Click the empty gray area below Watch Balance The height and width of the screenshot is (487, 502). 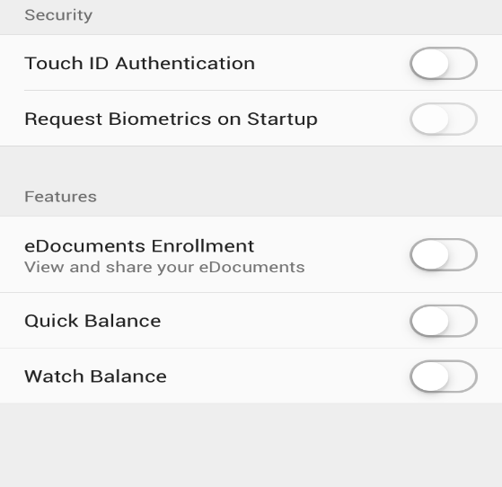[251, 445]
